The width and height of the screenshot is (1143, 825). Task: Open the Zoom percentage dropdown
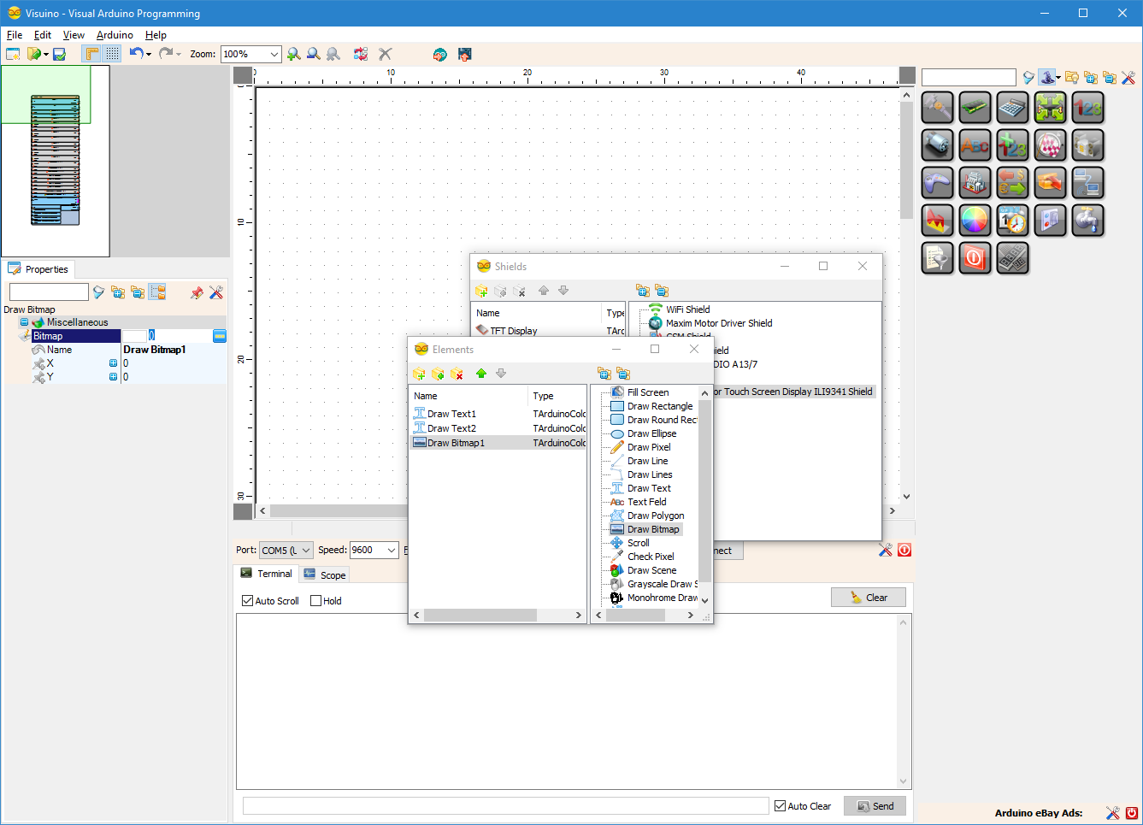point(274,54)
